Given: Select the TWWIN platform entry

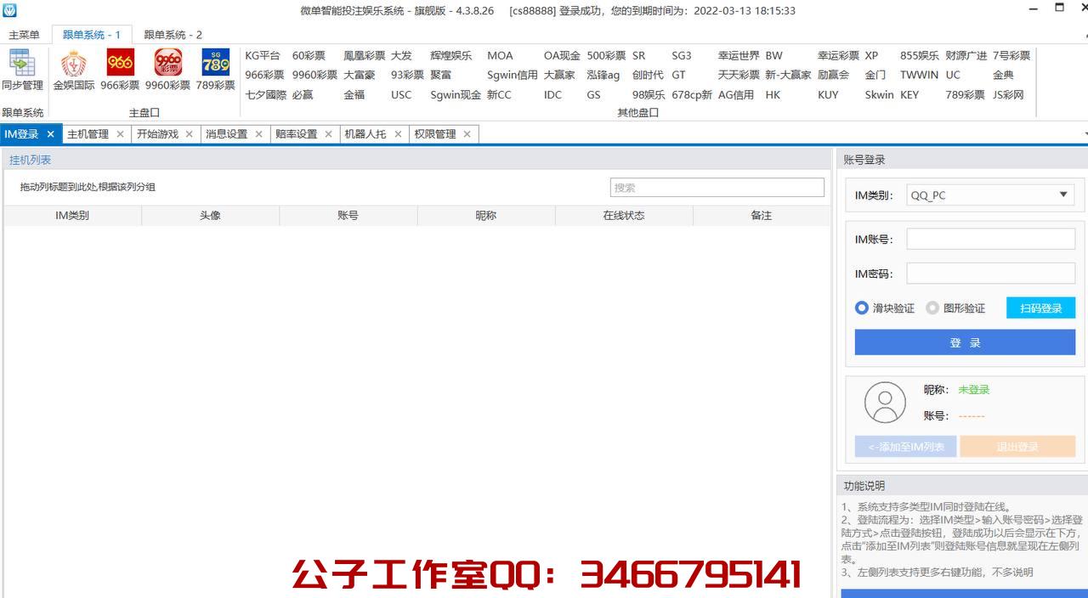Looking at the screenshot, I should (920, 75).
